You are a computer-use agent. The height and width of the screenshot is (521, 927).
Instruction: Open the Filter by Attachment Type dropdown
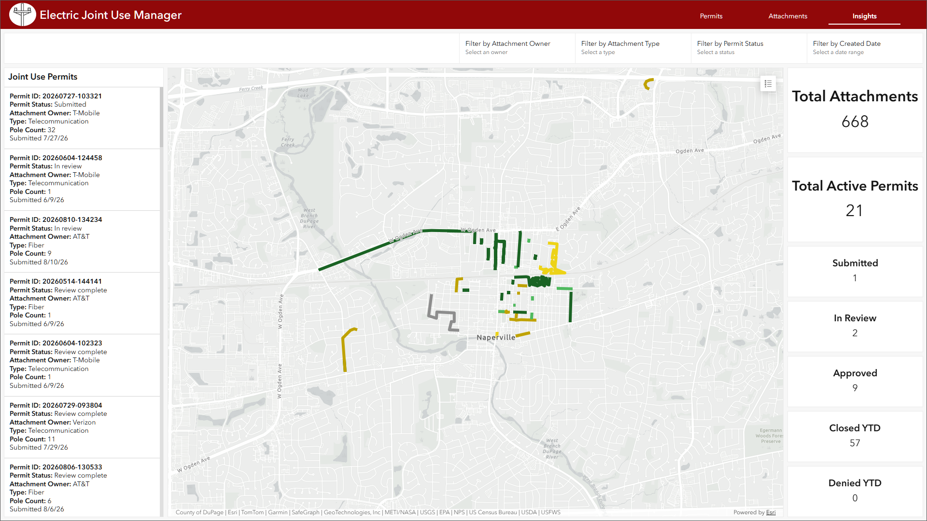click(x=632, y=48)
